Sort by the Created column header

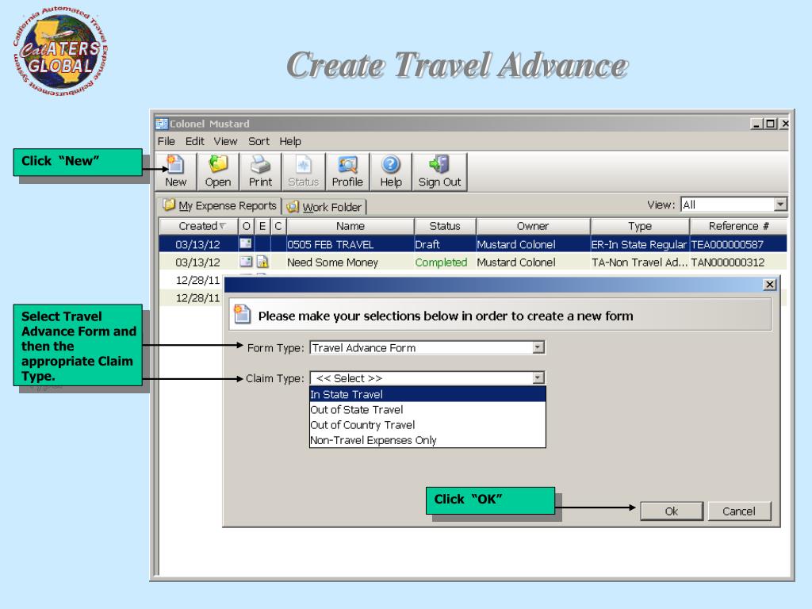pos(199,226)
